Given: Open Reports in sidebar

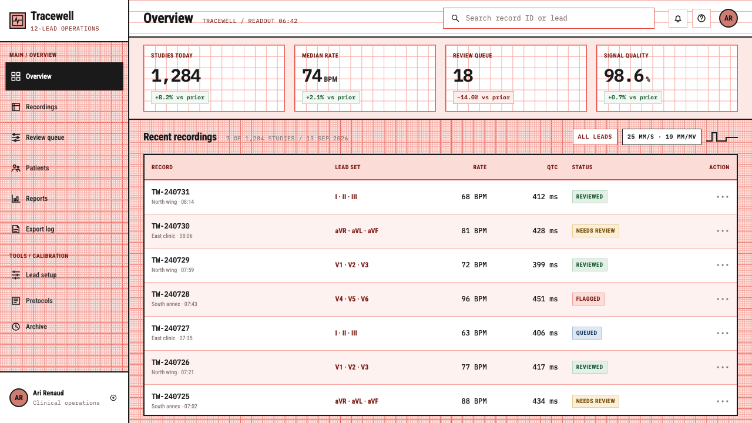Looking at the screenshot, I should [64, 199].
